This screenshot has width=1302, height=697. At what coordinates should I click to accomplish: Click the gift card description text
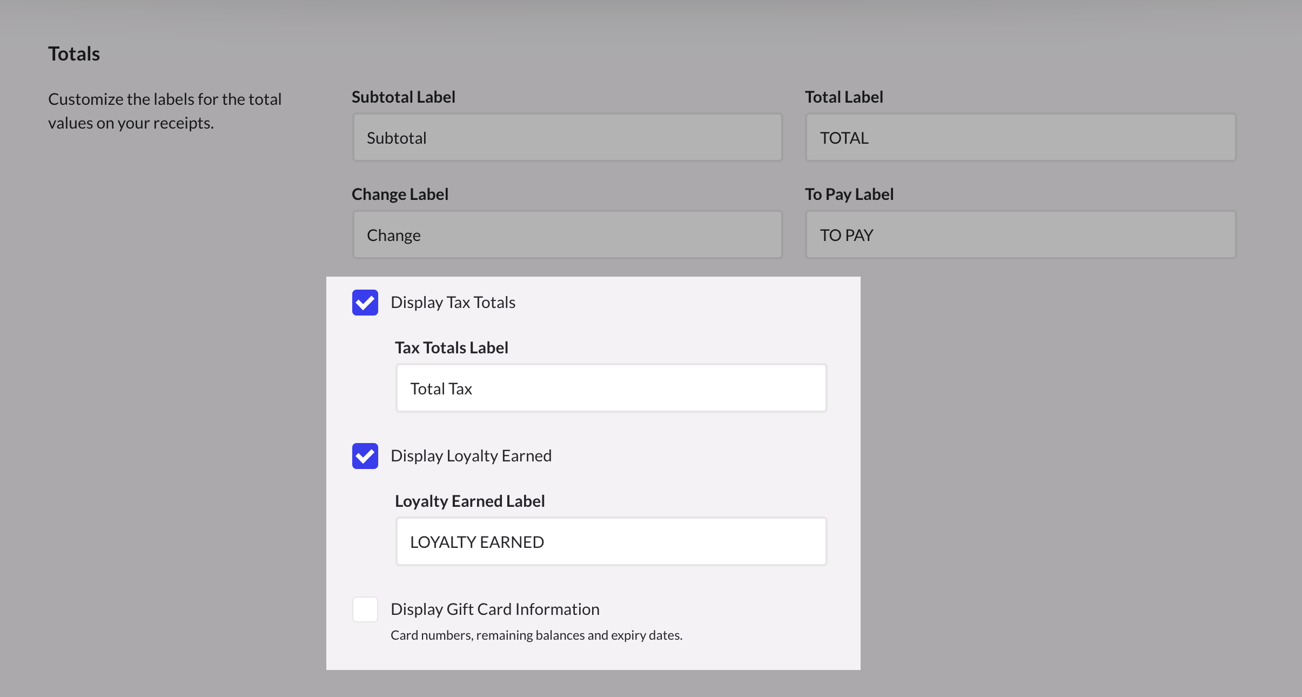click(x=536, y=635)
